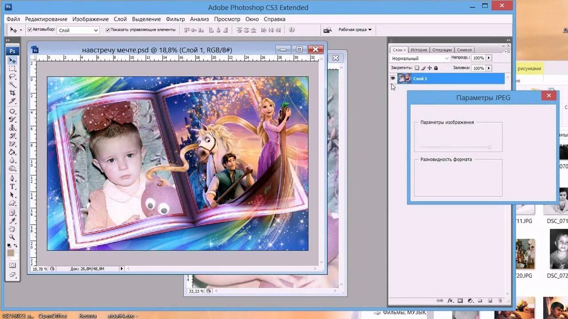Image resolution: width=568 pixels, height=319 pixels.
Task: Switch to the Символ tab
Action: click(464, 50)
